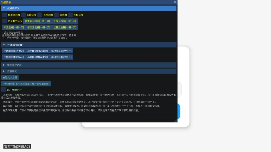The height and width of the screenshot is (152, 271).
Task: Tick the 铲子刺刀范围 checkbox
Action: tap(4, 21)
